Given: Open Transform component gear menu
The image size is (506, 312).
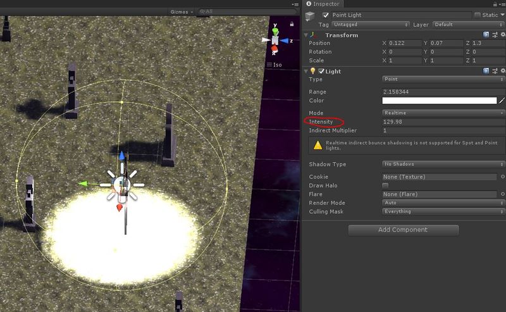Looking at the screenshot, I should point(503,35).
